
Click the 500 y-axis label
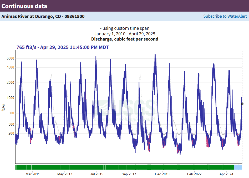pos(11,113)
